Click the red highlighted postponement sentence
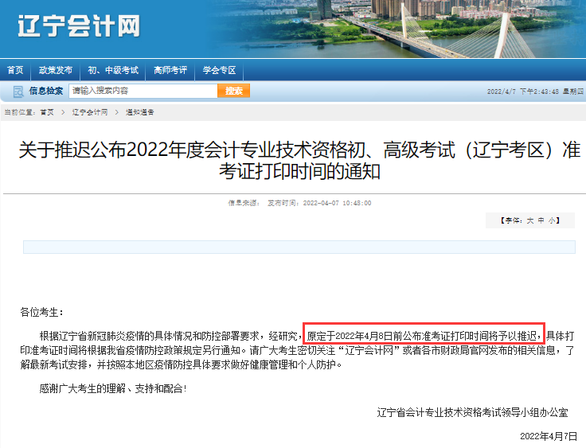Image resolution: width=586 pixels, height=448 pixels. point(424,333)
